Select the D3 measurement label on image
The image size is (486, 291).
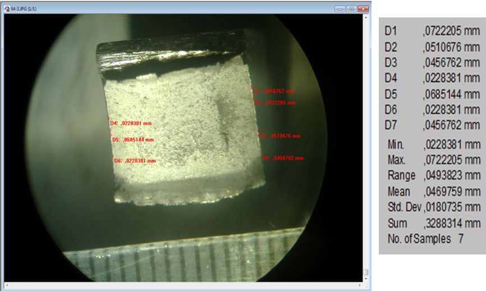tap(274, 91)
